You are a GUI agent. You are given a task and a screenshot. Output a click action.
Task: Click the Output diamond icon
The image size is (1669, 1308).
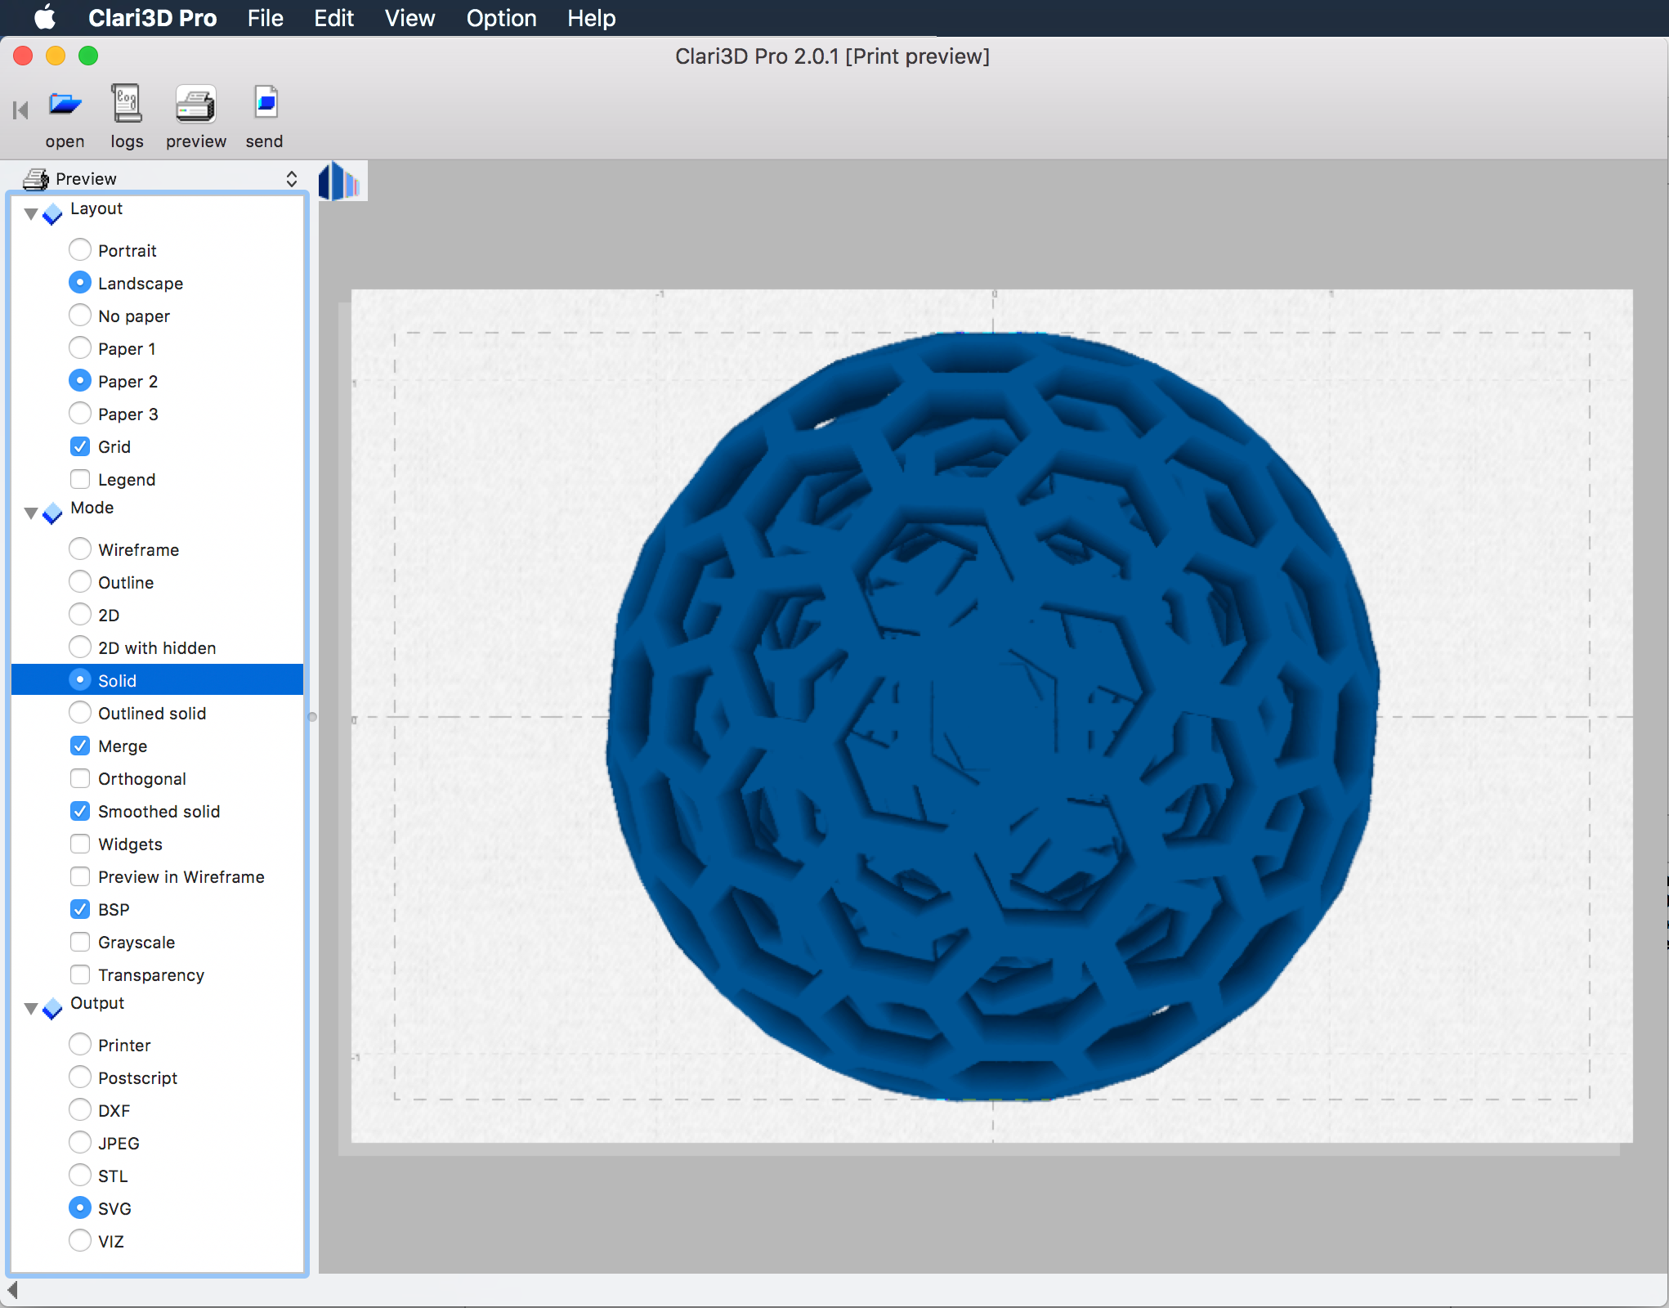[x=52, y=1009]
